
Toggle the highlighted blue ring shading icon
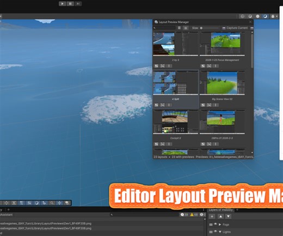(x=265, y=16)
